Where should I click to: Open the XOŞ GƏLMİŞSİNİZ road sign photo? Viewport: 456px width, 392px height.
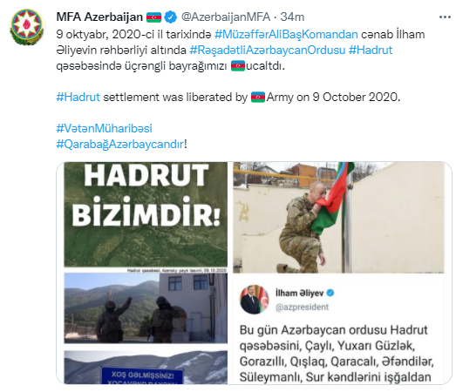pyautogui.click(x=146, y=368)
